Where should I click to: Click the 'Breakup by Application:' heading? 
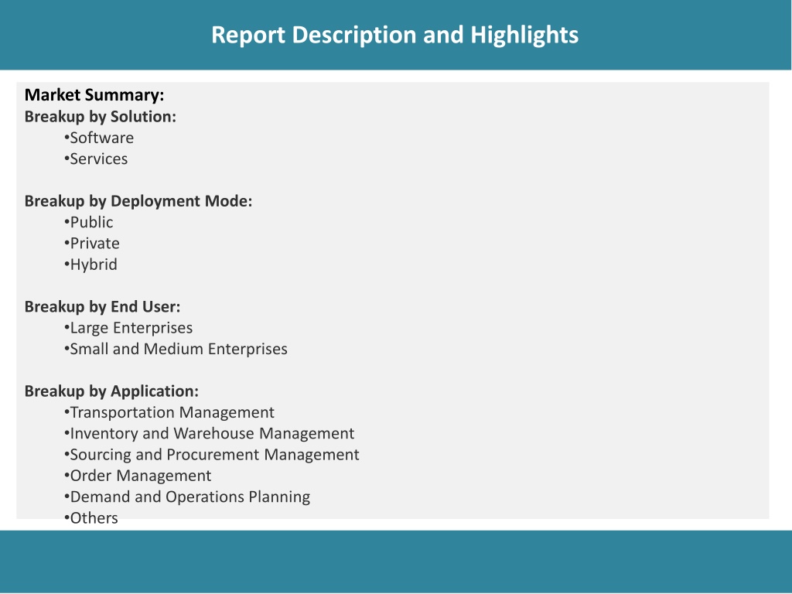coord(111,391)
